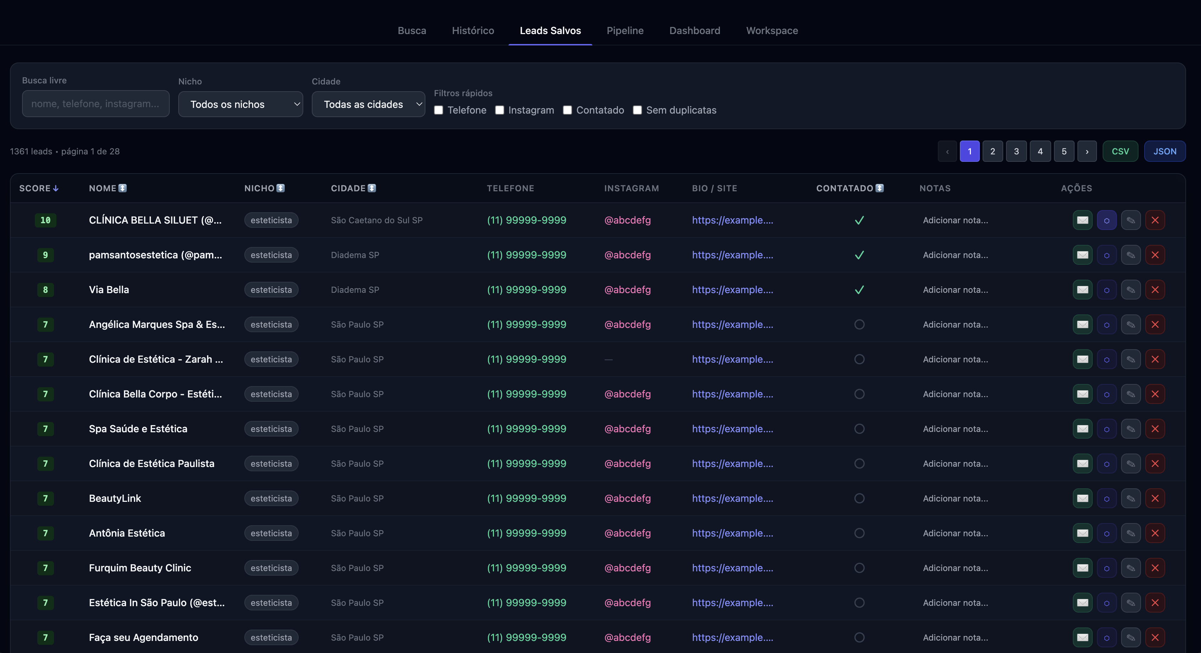The height and width of the screenshot is (653, 1201).
Task: Export leads with the CSV button
Action: point(1120,151)
